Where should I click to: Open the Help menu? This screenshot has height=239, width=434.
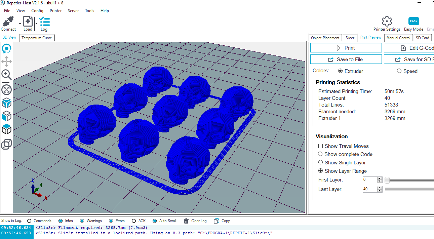(x=105, y=11)
